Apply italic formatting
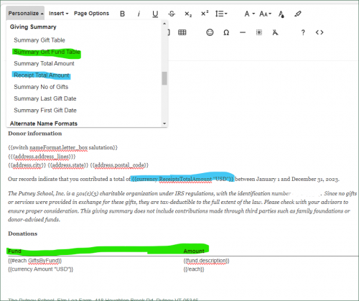The image size is (359, 301). pos(139,14)
